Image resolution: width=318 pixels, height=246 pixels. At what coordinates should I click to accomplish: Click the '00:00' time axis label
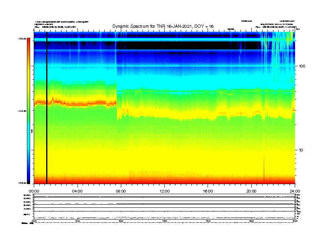tap(34, 191)
